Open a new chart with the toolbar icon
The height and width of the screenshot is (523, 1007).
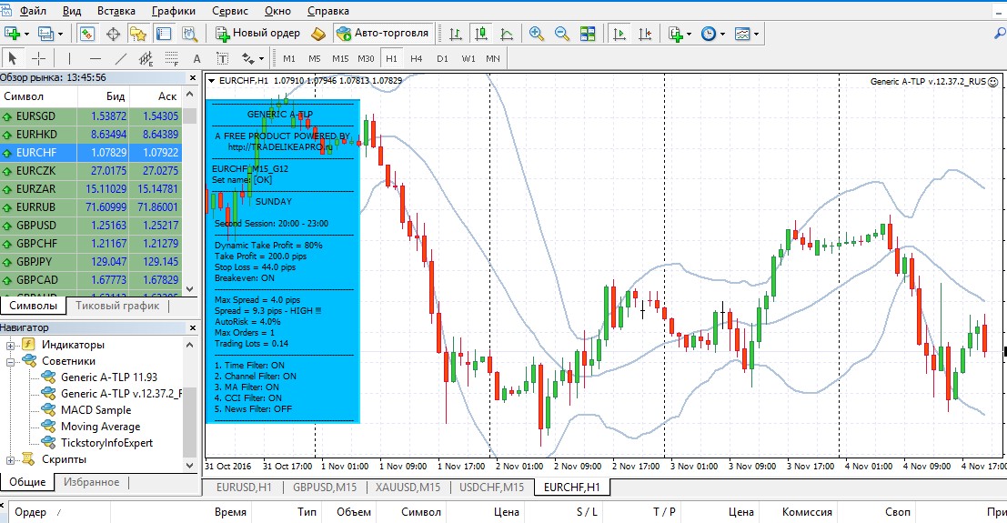[12, 34]
